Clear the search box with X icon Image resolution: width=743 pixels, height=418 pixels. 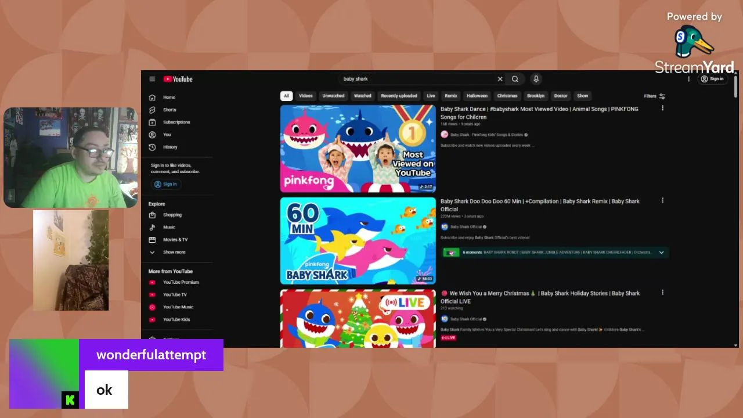[500, 79]
